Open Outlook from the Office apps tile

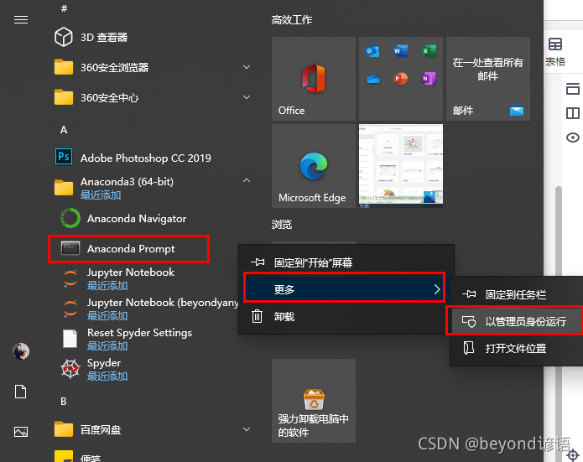click(372, 51)
